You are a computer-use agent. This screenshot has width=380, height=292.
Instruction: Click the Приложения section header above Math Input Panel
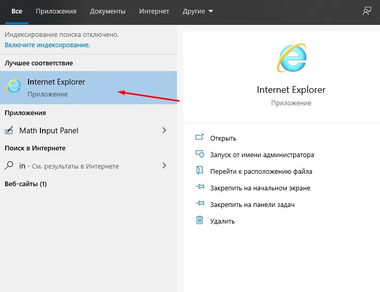(x=25, y=113)
